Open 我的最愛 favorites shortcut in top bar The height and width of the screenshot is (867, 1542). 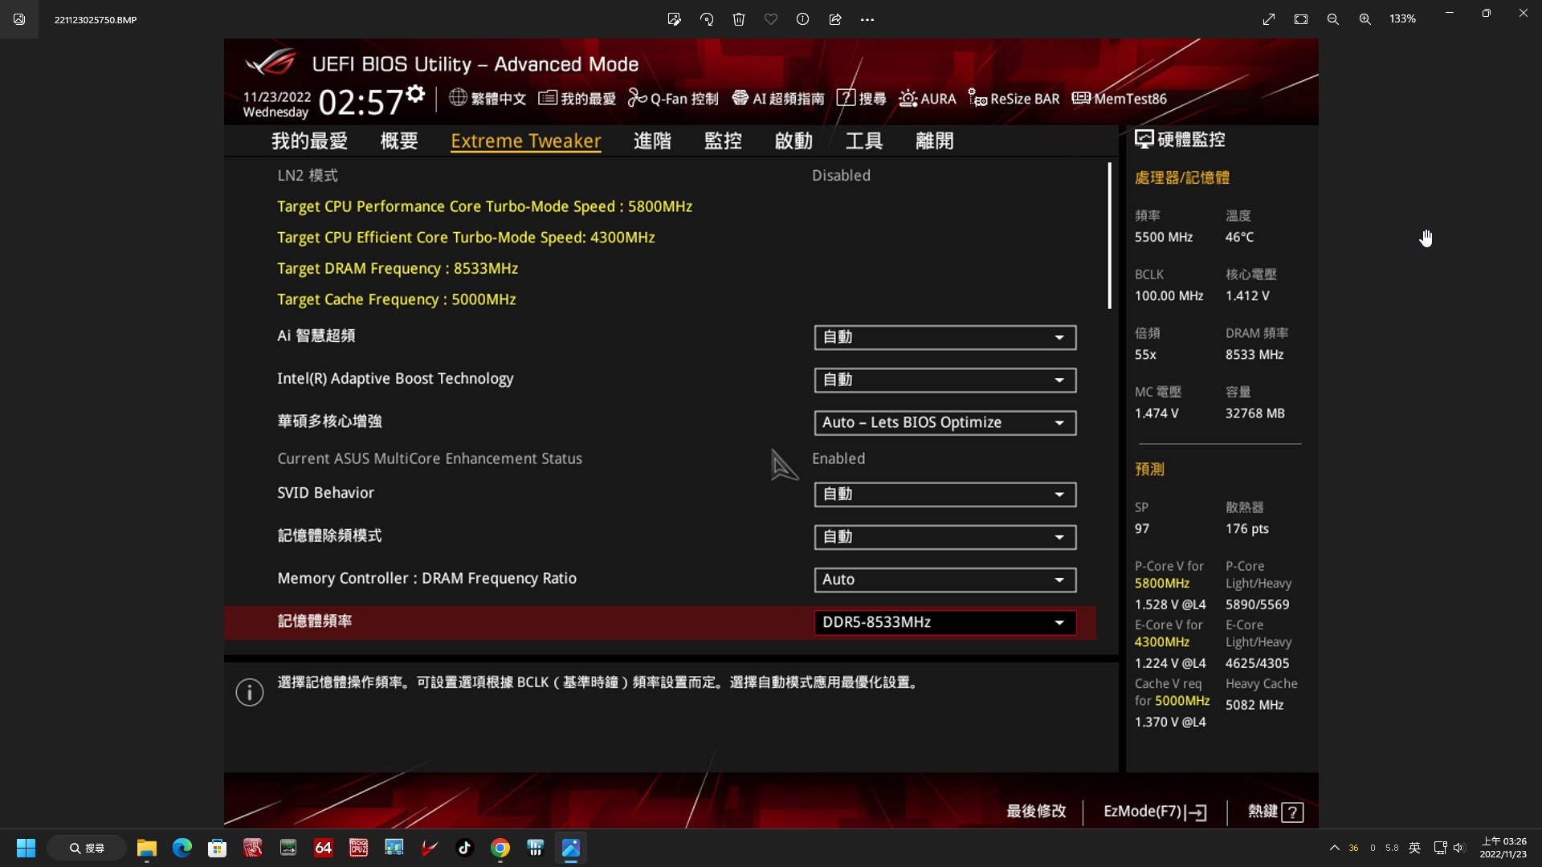(x=577, y=98)
